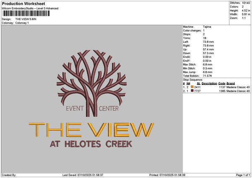252x178 pixels.
Task: Click thread code 1137 in stop sequence
Action: click(x=222, y=87)
